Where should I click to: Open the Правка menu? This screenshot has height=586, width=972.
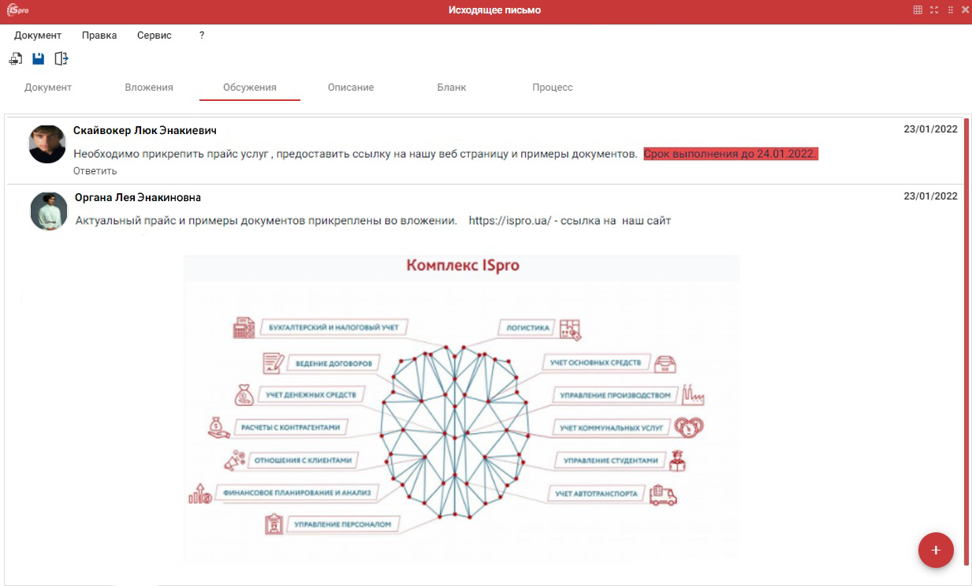pos(99,35)
